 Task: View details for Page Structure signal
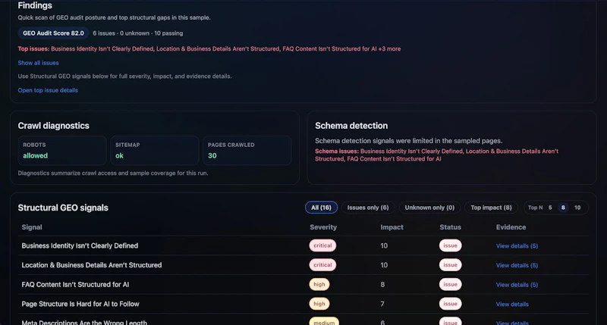pyautogui.click(x=512, y=304)
